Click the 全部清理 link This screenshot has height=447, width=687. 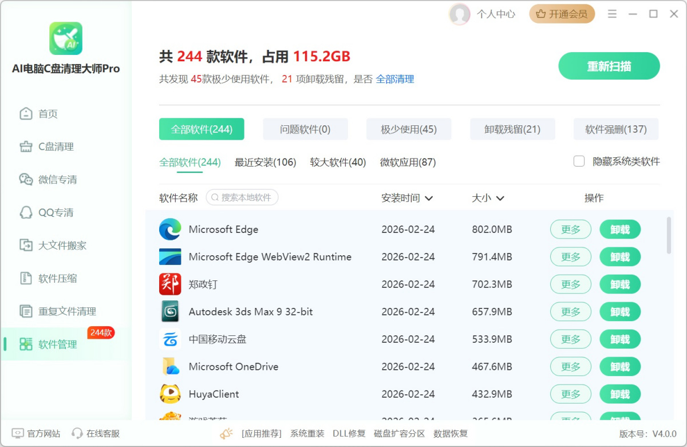pyautogui.click(x=394, y=80)
